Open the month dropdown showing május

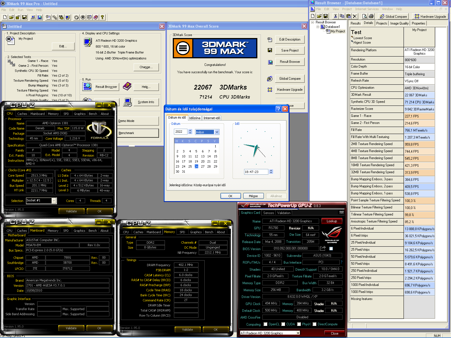[217, 132]
